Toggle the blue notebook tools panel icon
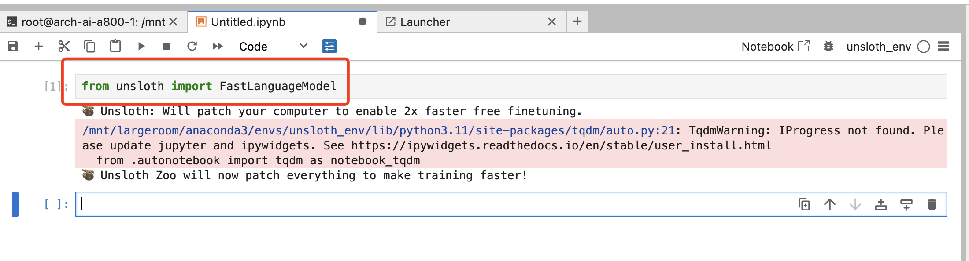Image resolution: width=969 pixels, height=261 pixels. pyautogui.click(x=329, y=46)
